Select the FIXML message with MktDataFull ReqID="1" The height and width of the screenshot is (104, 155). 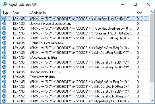(x=80, y=91)
